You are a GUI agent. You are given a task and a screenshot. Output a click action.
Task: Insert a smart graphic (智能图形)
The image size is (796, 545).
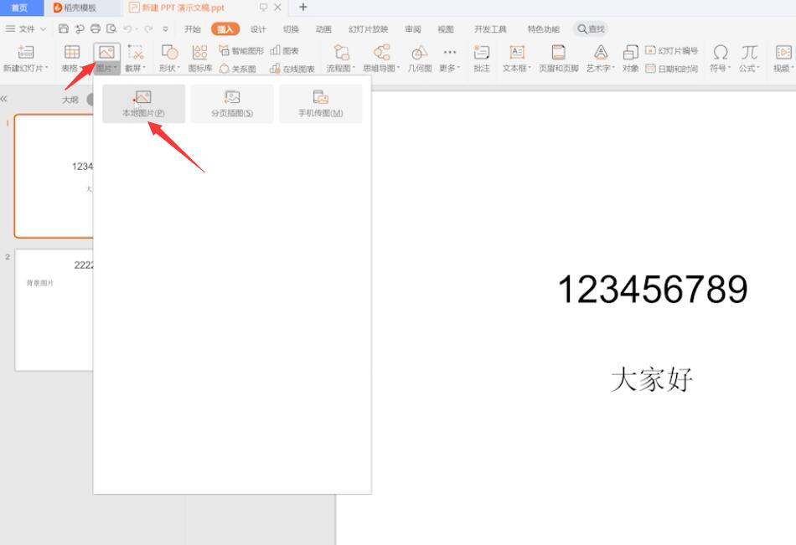pyautogui.click(x=241, y=51)
